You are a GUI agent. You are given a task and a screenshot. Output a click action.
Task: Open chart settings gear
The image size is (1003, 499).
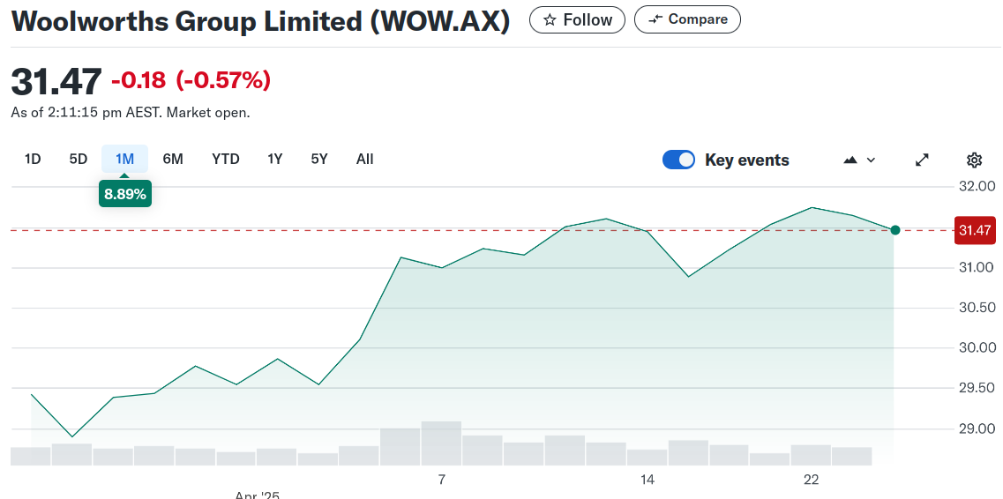pyautogui.click(x=974, y=160)
